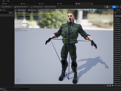Click the Make Static Mesh icon
The image size is (121, 91).
pyautogui.click(x=45, y=7)
